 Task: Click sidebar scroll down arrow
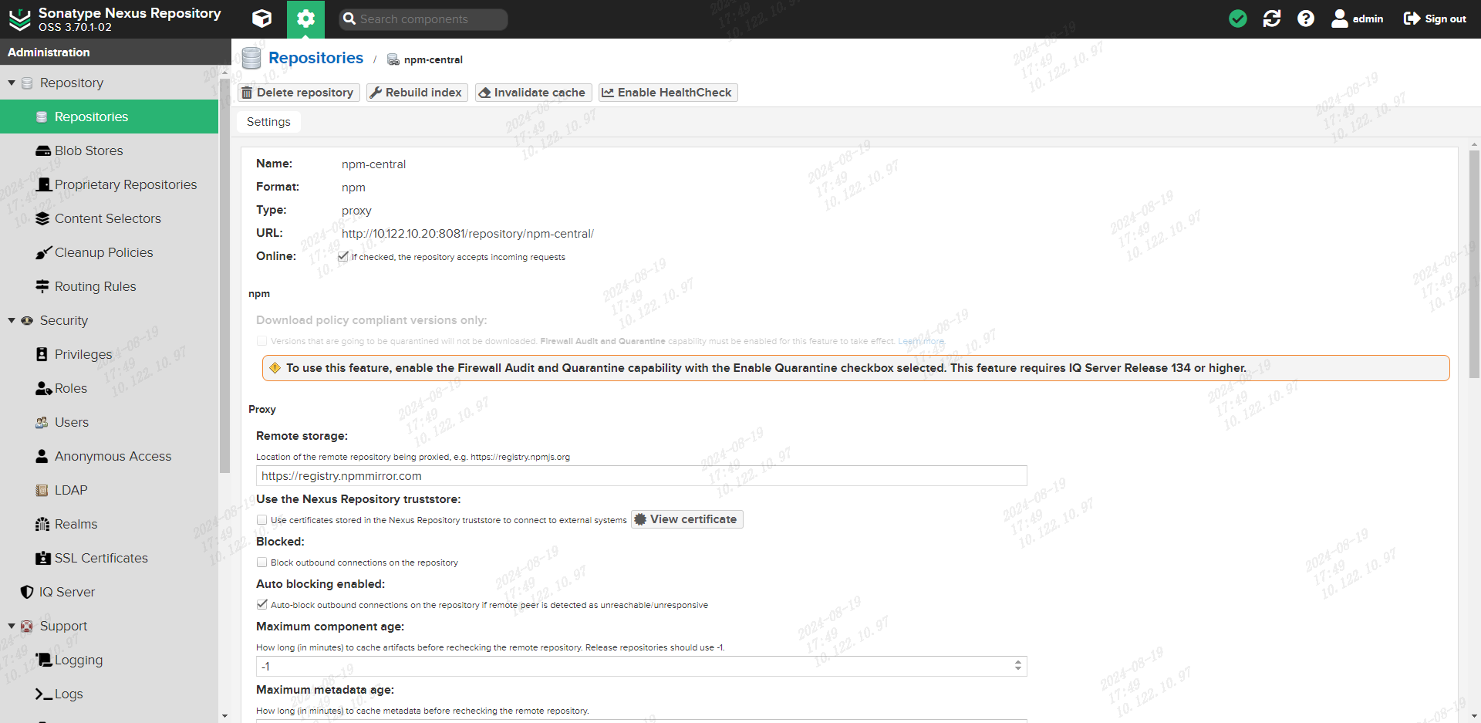point(224,716)
